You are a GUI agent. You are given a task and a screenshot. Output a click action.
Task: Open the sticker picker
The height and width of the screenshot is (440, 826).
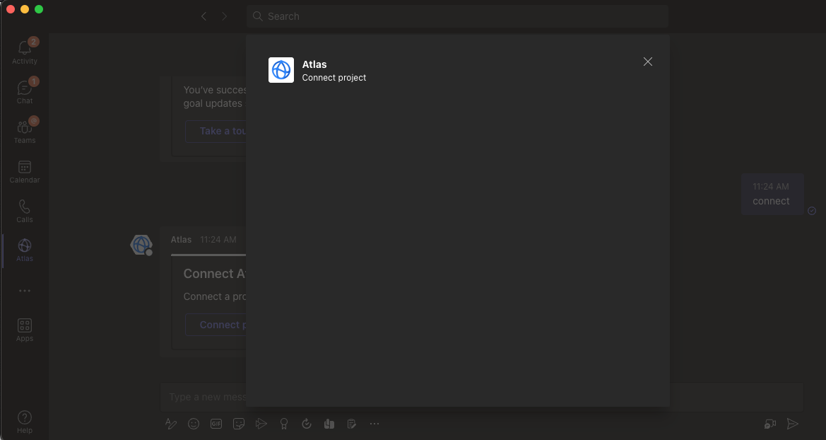coord(239,424)
